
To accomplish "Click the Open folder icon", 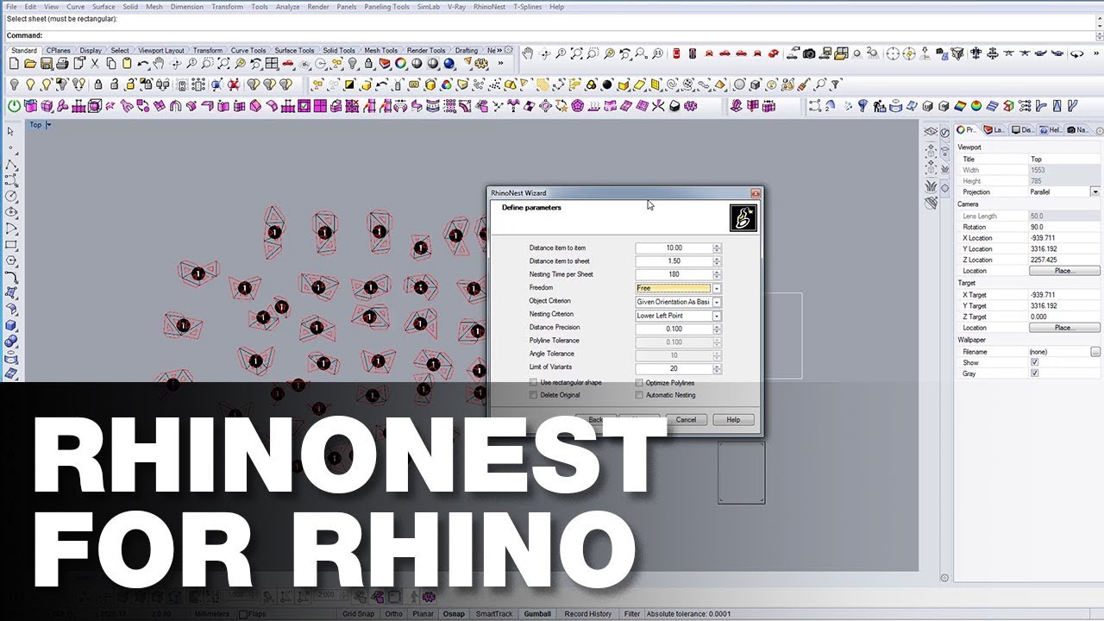I will pyautogui.click(x=30, y=64).
